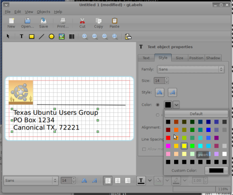
Task: Open the View menu
Action: click(29, 12)
